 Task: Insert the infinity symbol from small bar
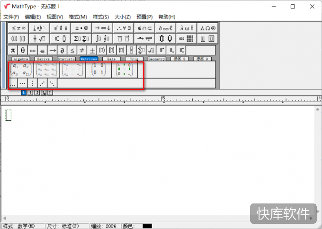[x=33, y=50]
